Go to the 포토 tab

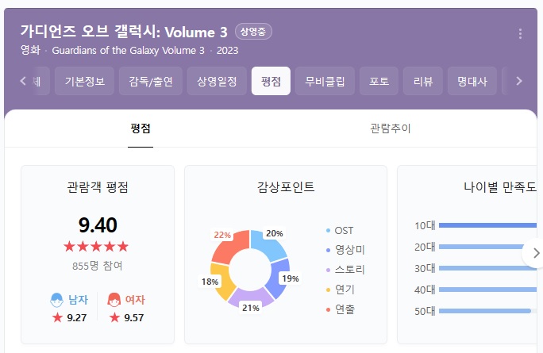379,81
